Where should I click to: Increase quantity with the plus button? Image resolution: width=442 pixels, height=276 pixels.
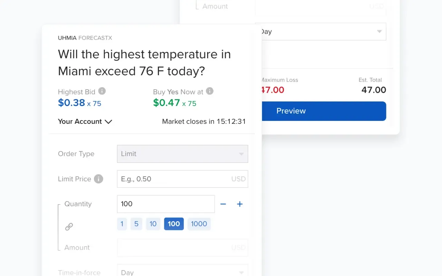click(x=240, y=204)
